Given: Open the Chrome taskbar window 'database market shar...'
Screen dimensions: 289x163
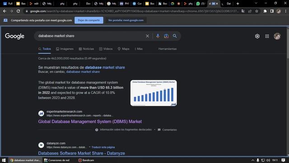Looking at the screenshot, I should click(25, 160).
